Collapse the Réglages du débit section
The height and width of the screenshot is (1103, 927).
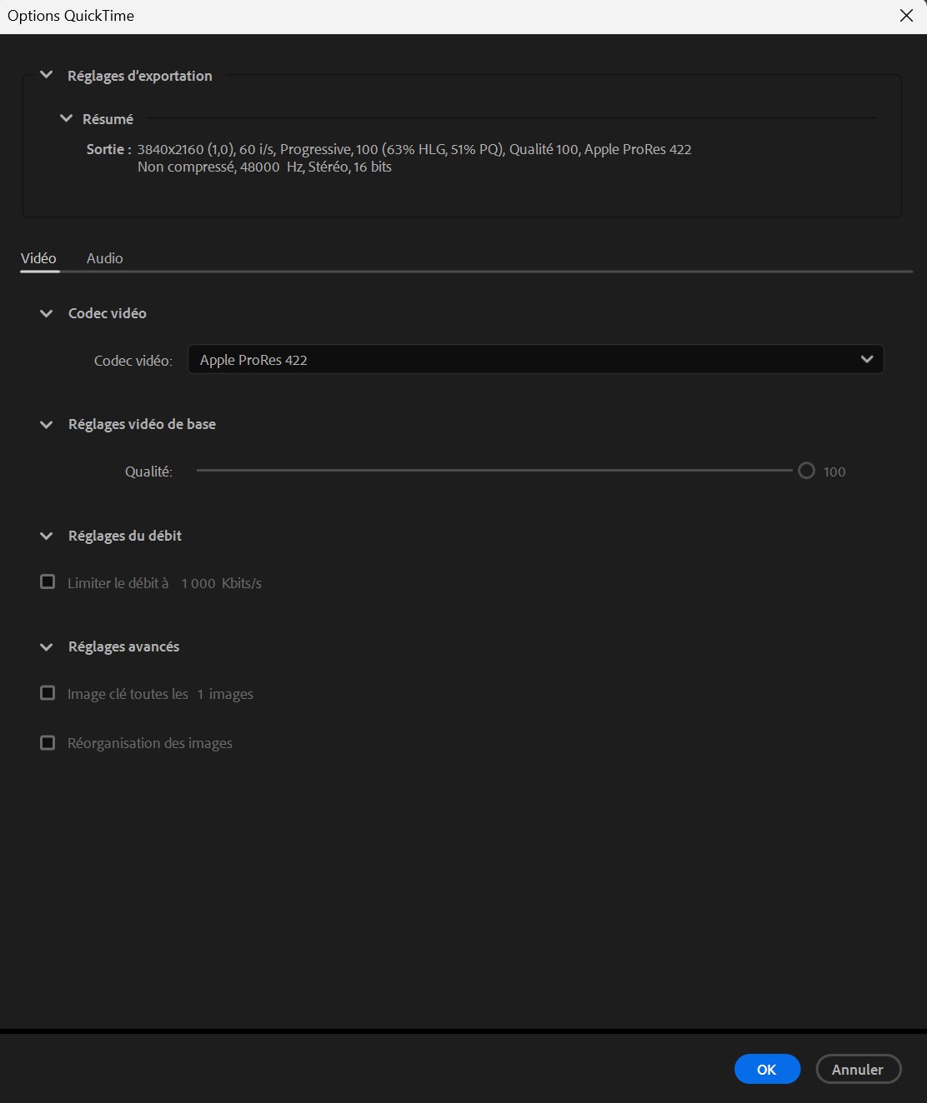(x=47, y=536)
